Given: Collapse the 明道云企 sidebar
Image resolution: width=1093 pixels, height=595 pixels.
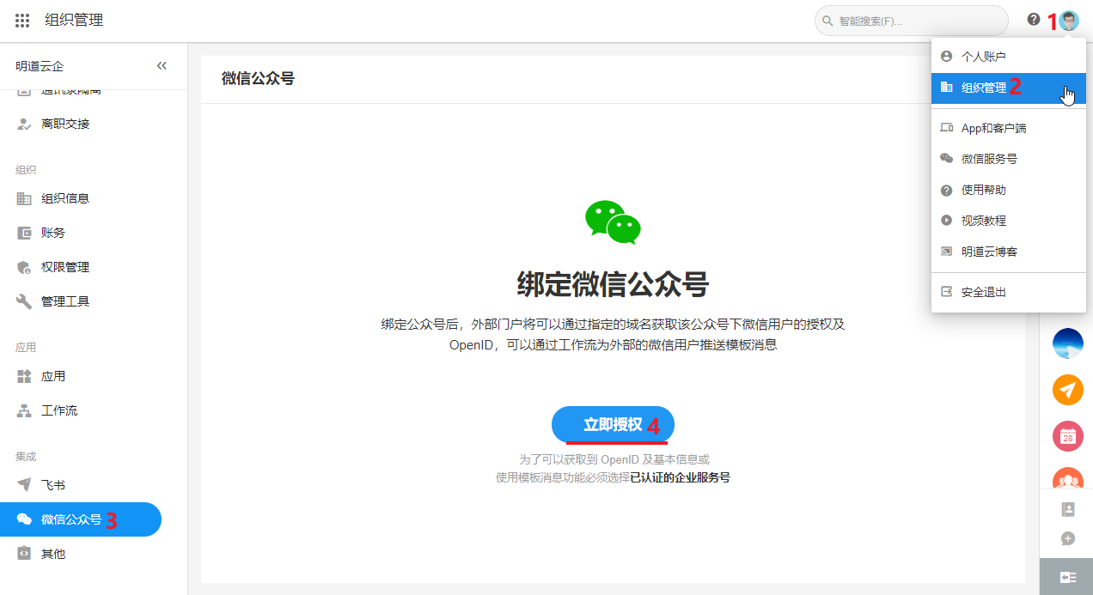Looking at the screenshot, I should [x=162, y=66].
